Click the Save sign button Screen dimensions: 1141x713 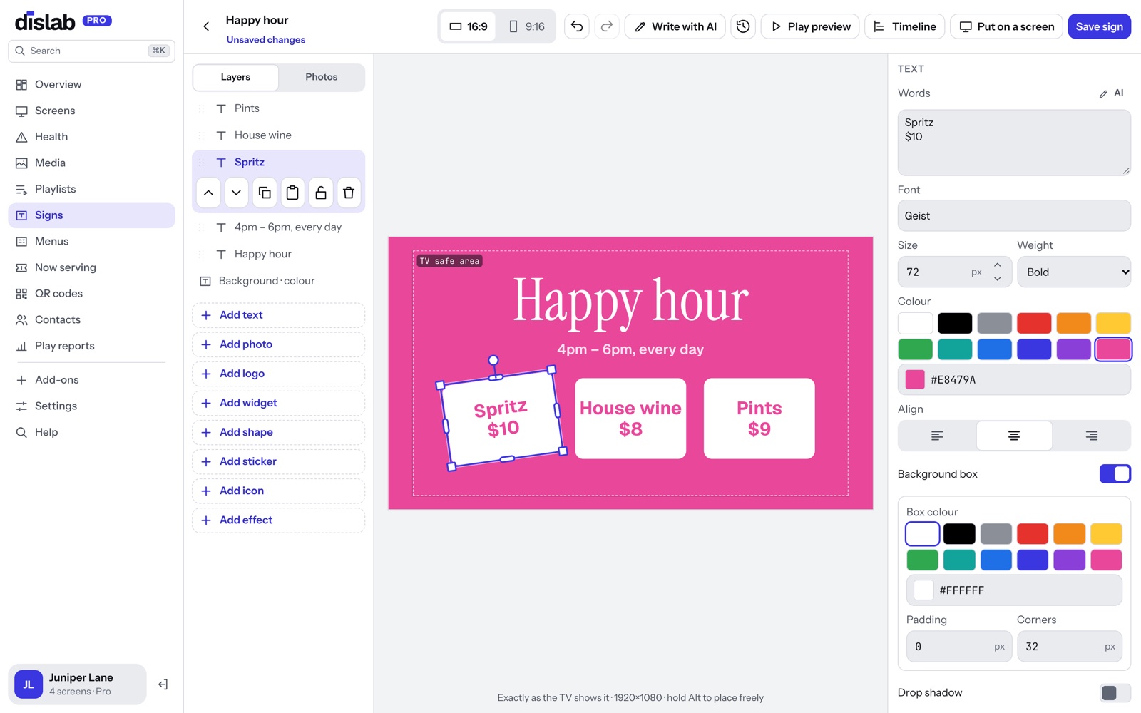[x=1099, y=26]
